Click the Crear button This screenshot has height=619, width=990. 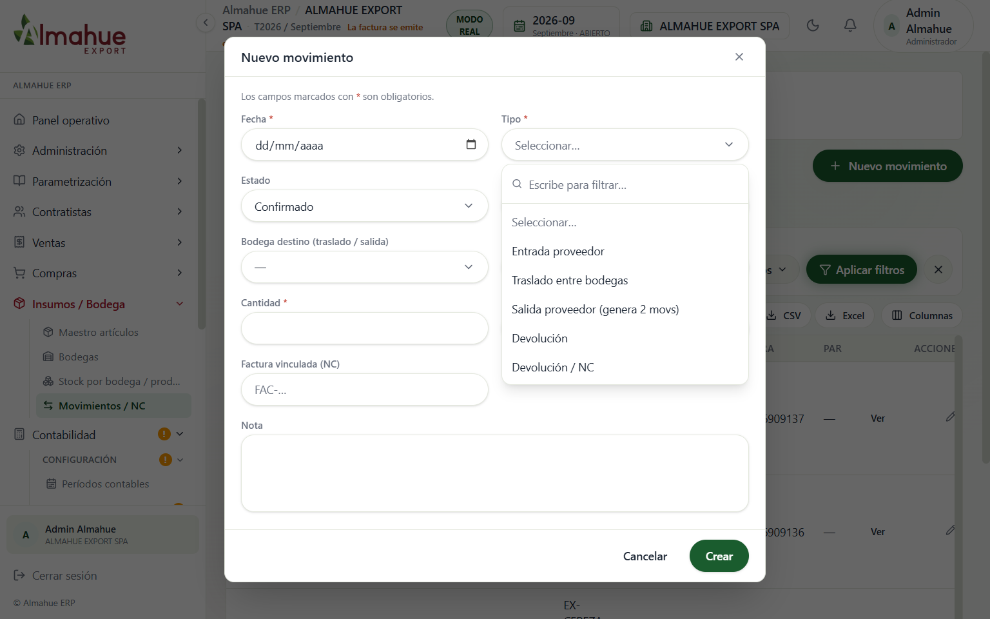[x=719, y=556]
